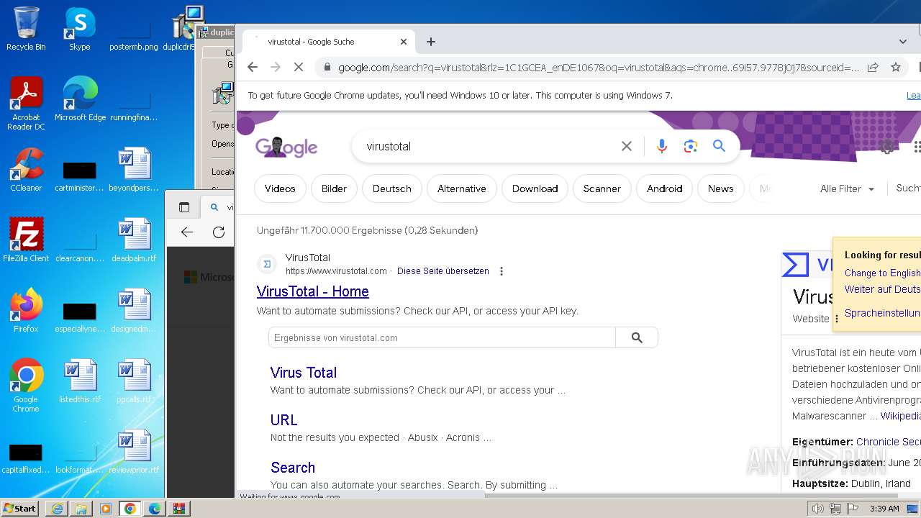Click the back arrow in the Edge window
921x518 pixels.
(187, 232)
